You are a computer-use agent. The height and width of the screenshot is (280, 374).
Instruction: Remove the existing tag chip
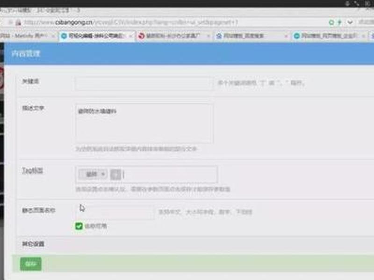coord(103,174)
